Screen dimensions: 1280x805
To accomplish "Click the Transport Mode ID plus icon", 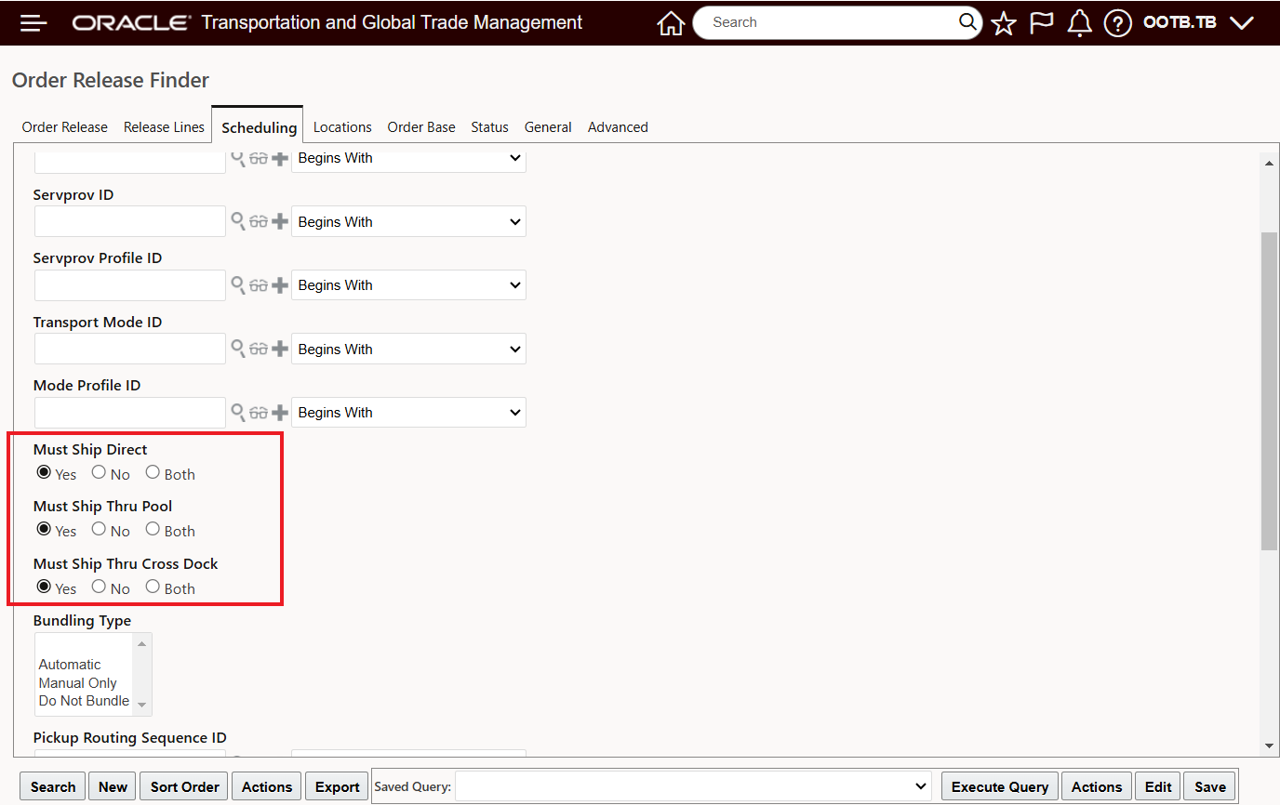I will point(280,350).
